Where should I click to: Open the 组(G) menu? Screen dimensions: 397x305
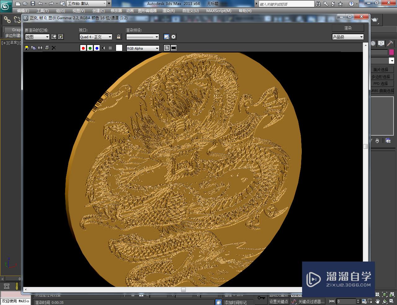[x=60, y=11]
